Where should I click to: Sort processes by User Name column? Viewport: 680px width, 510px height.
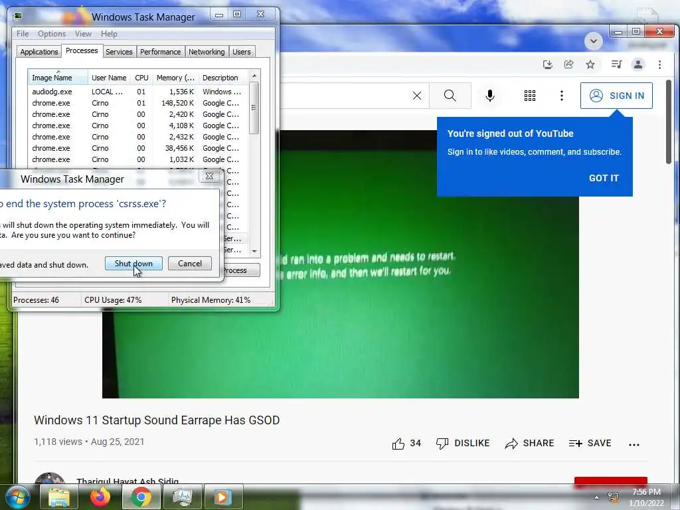point(109,78)
